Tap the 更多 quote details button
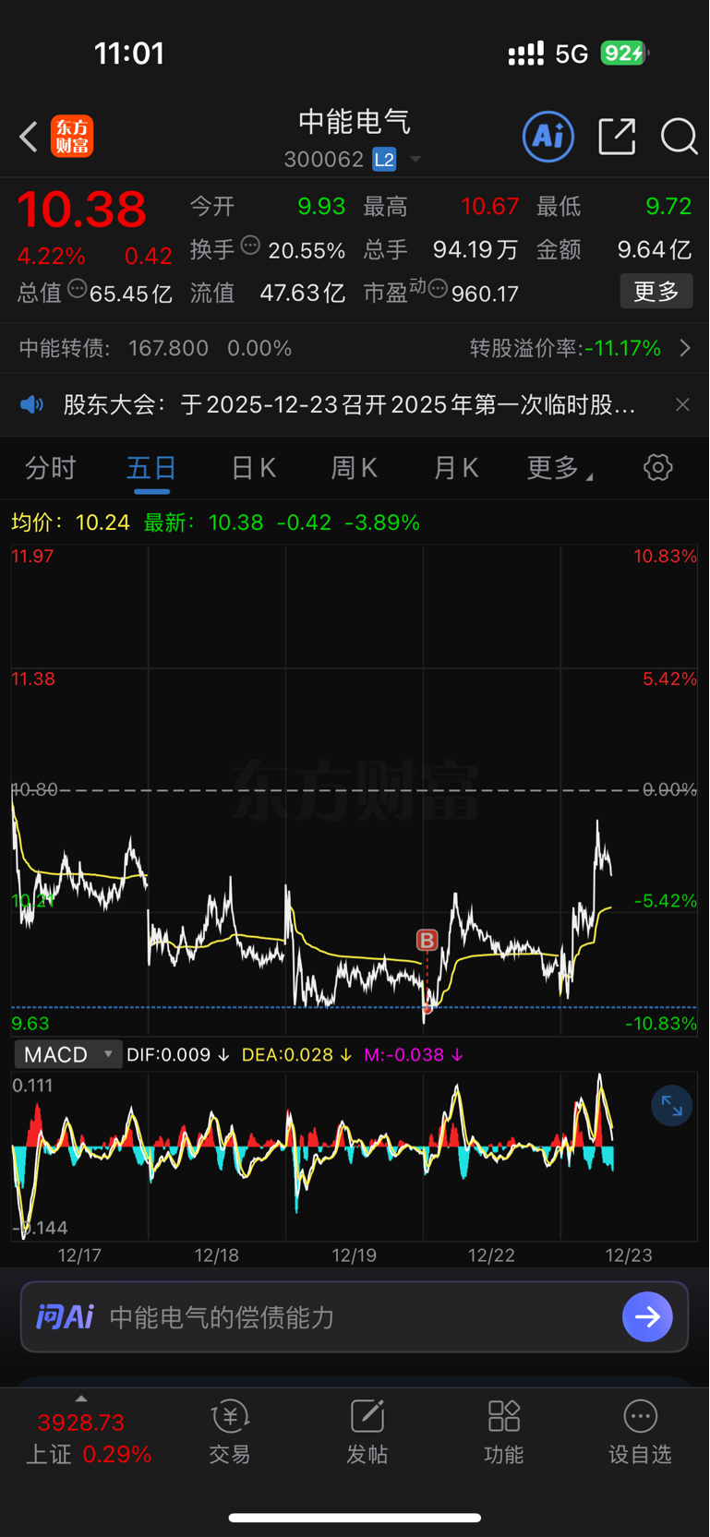The width and height of the screenshot is (710, 1537). click(656, 292)
